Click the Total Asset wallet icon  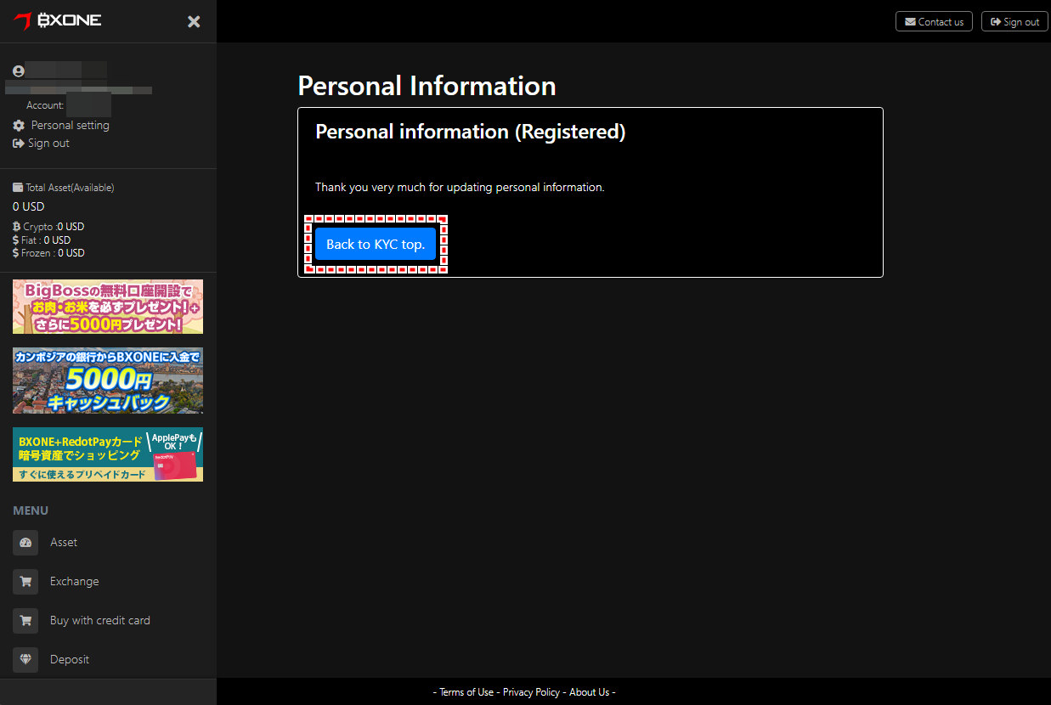click(18, 188)
